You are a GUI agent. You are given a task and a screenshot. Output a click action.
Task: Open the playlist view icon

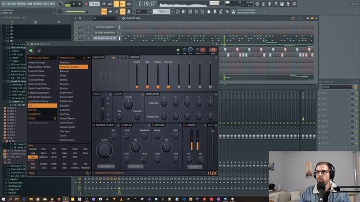(x=178, y=11)
